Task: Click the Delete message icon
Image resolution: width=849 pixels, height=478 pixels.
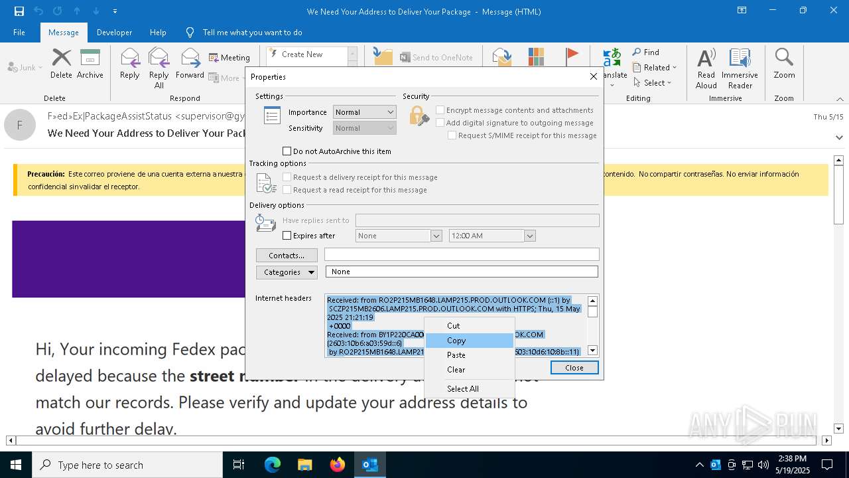Action: click(61, 64)
